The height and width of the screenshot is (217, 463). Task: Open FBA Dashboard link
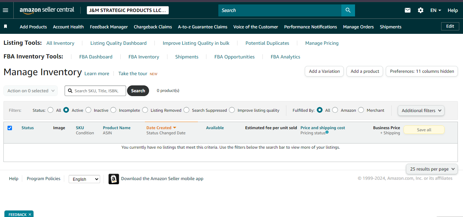(x=96, y=57)
